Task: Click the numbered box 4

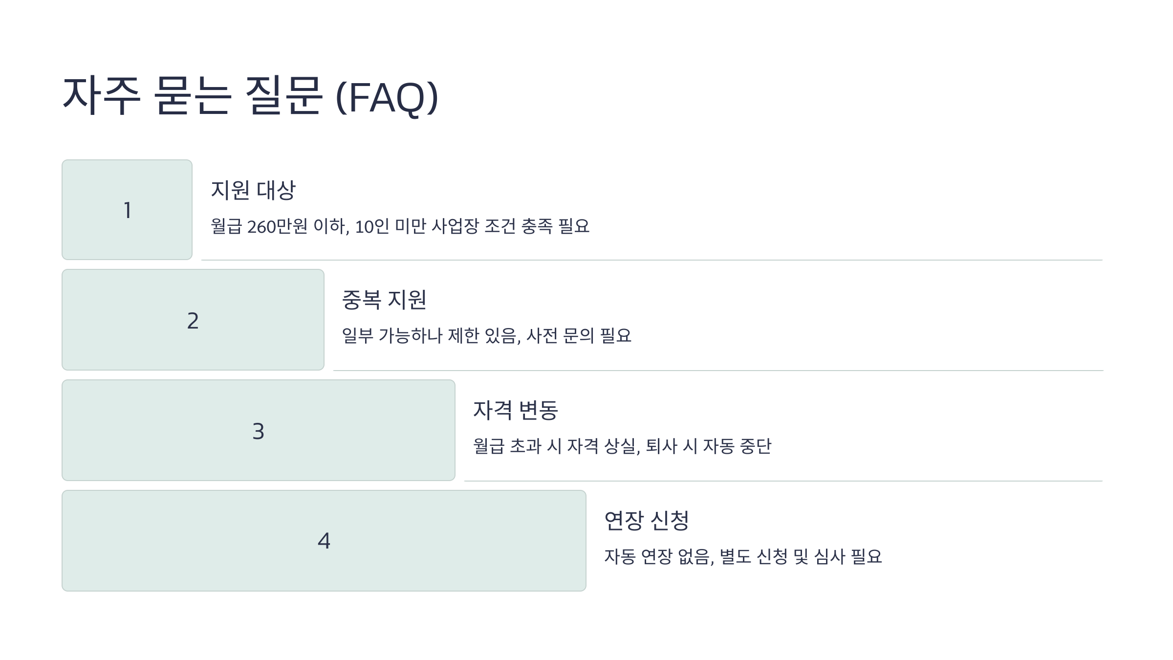Action: click(x=324, y=541)
